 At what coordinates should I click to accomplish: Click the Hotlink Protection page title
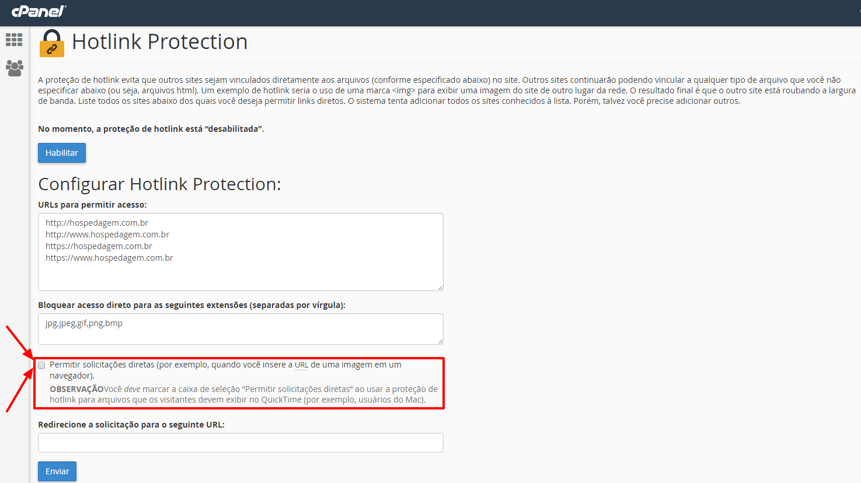160,42
